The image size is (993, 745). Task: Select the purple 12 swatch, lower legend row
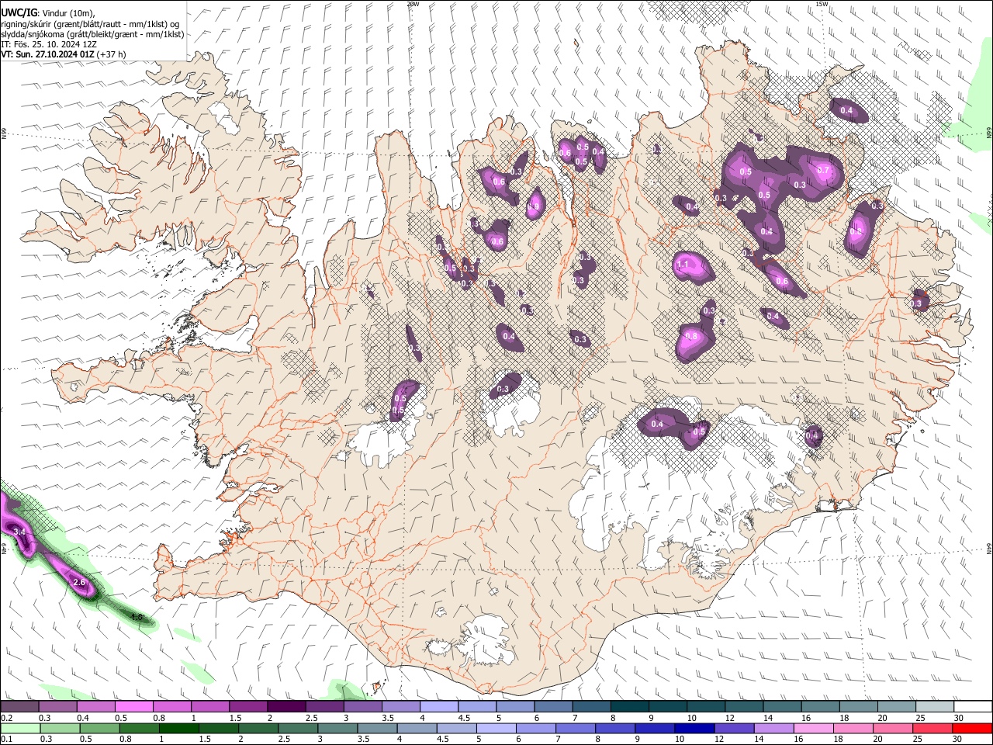click(733, 728)
